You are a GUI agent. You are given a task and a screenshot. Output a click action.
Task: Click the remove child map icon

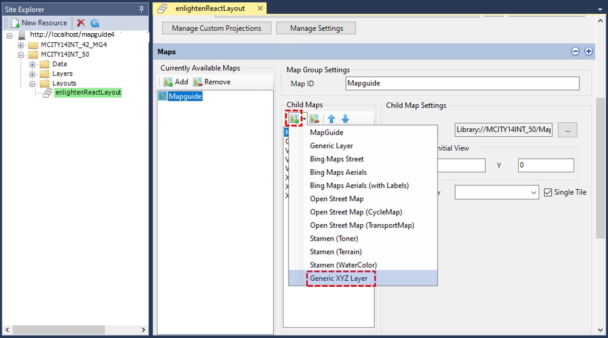(315, 119)
